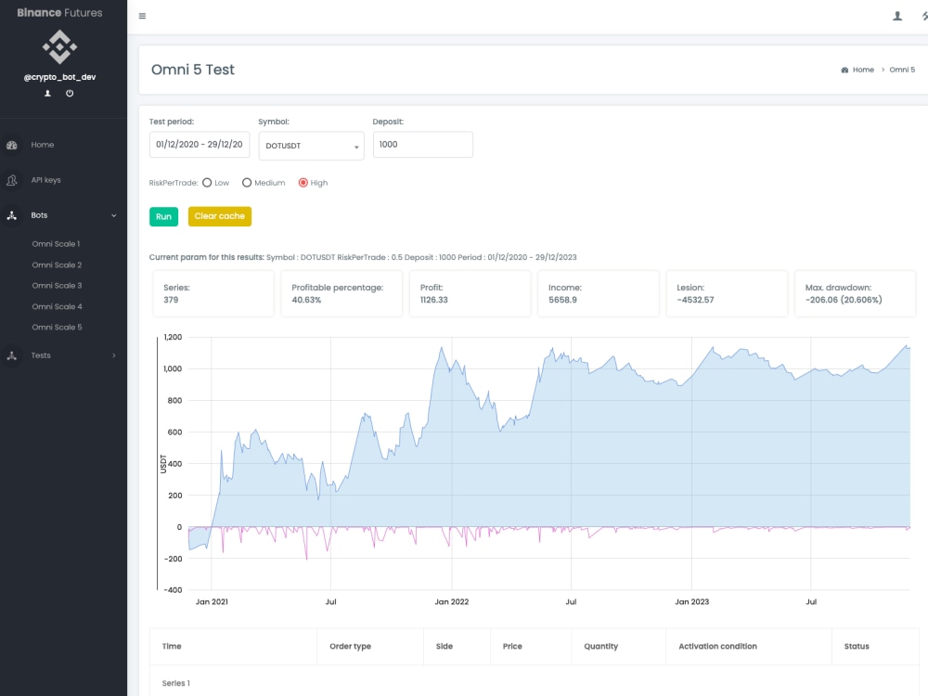Select Omni Scale 5 in the sidebar
928x696 pixels.
56,327
